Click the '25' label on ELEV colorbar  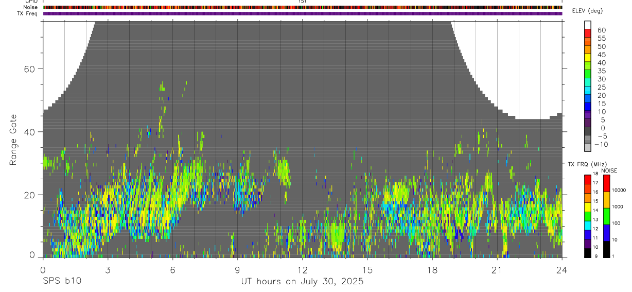pos(601,88)
